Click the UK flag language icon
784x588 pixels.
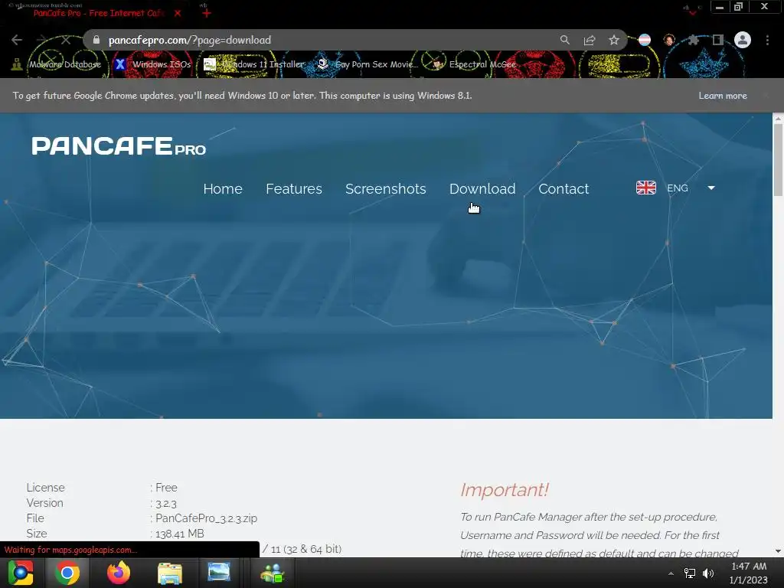646,188
